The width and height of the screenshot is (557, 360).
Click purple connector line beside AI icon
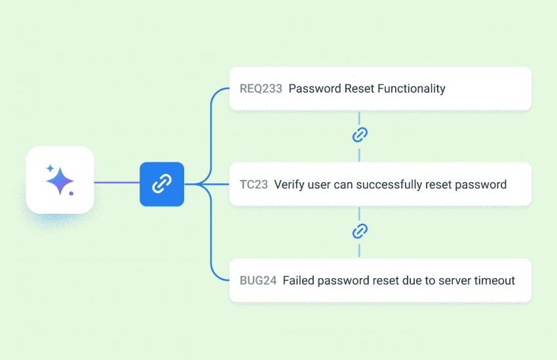117,183
